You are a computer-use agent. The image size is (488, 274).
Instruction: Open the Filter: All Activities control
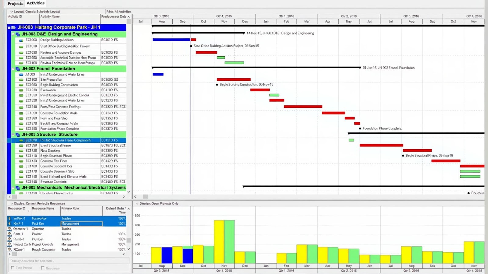pyautogui.click(x=119, y=12)
